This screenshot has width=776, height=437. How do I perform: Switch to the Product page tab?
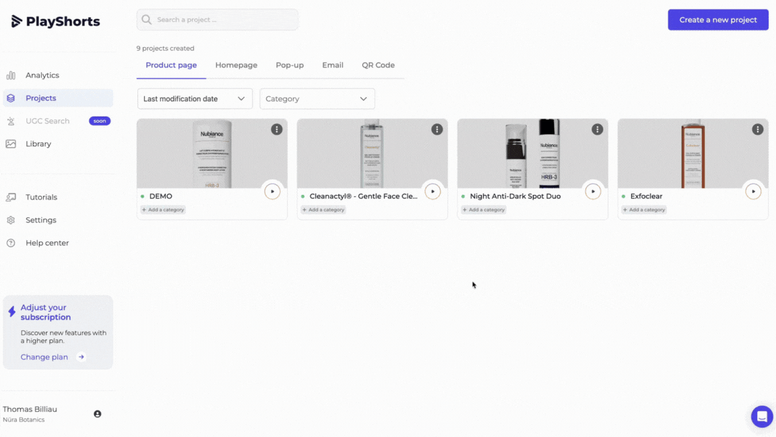(171, 65)
